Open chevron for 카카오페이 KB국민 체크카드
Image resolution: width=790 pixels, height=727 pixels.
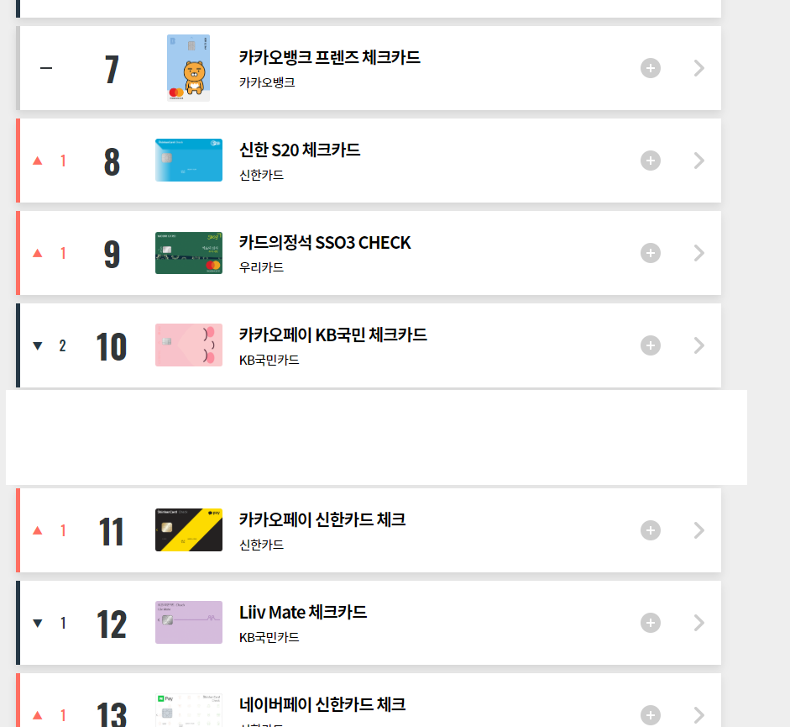699,345
